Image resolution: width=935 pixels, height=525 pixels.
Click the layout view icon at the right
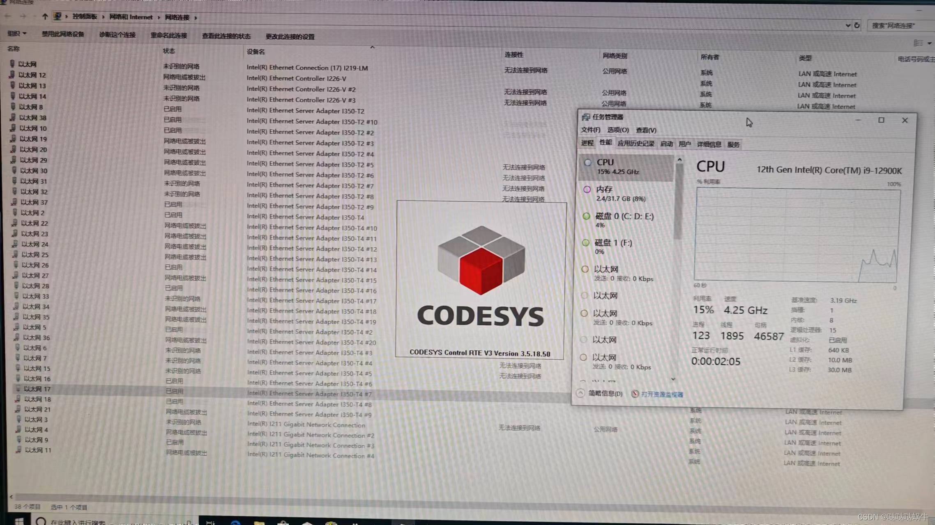(x=918, y=43)
